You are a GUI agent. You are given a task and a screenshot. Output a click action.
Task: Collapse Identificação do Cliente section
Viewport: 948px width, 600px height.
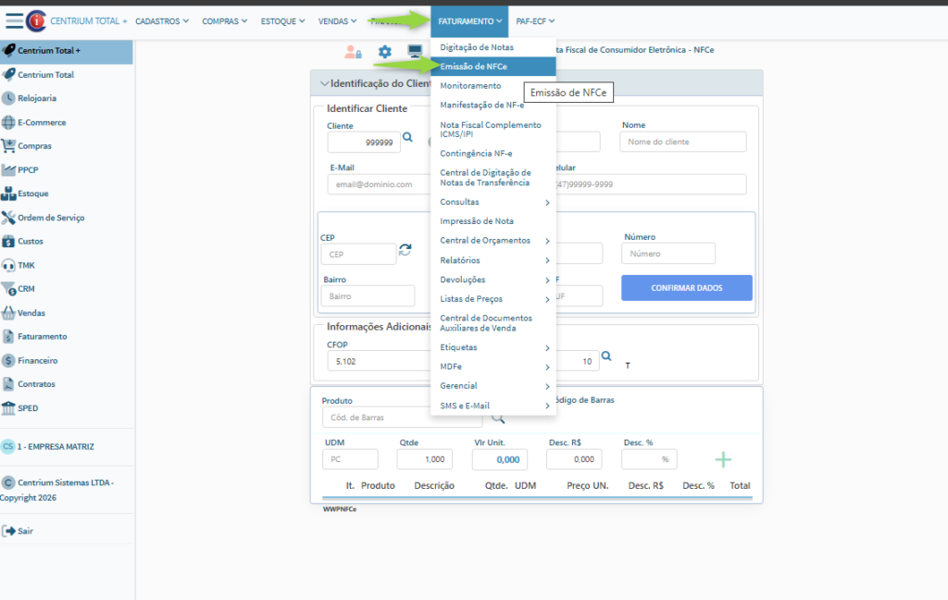pyautogui.click(x=325, y=83)
